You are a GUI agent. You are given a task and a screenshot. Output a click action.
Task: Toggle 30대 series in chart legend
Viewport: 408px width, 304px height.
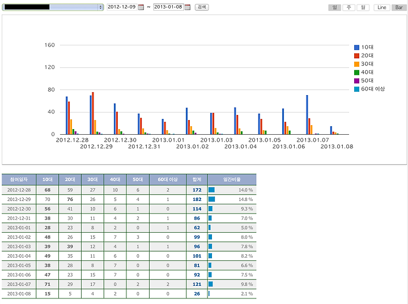pyautogui.click(x=364, y=64)
